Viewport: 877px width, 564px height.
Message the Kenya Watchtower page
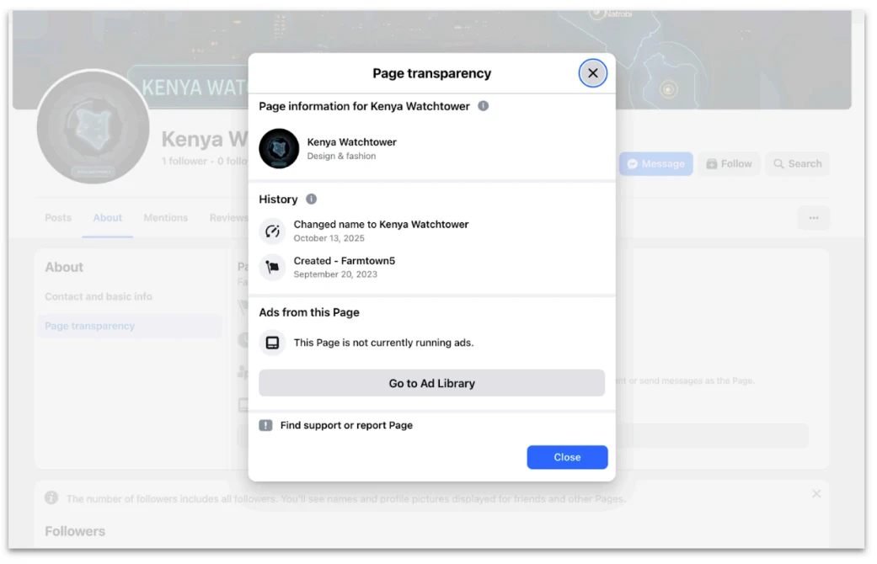[655, 164]
